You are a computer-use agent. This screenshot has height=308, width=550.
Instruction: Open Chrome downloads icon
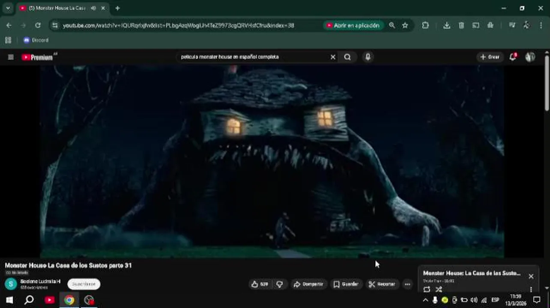pos(447,26)
